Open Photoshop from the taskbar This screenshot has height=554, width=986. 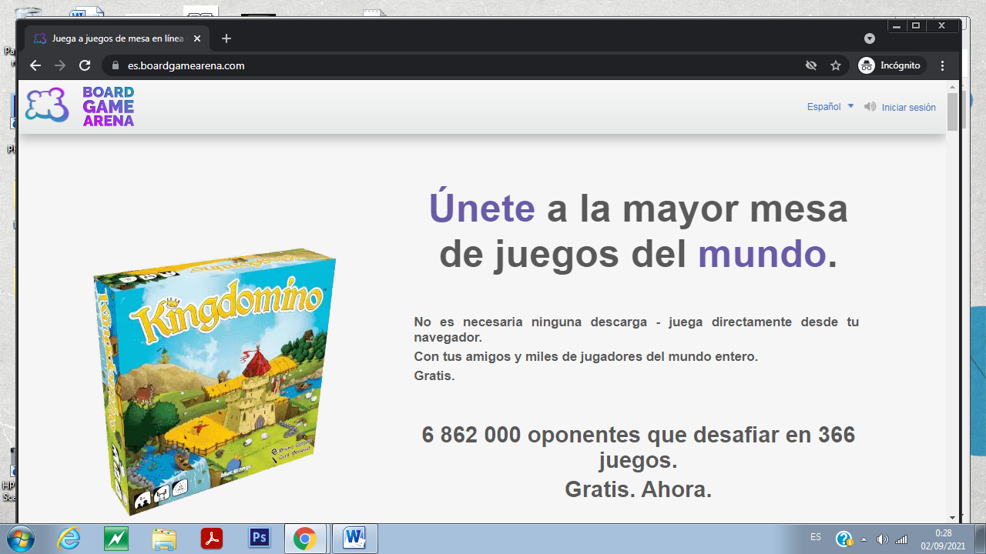click(x=260, y=539)
